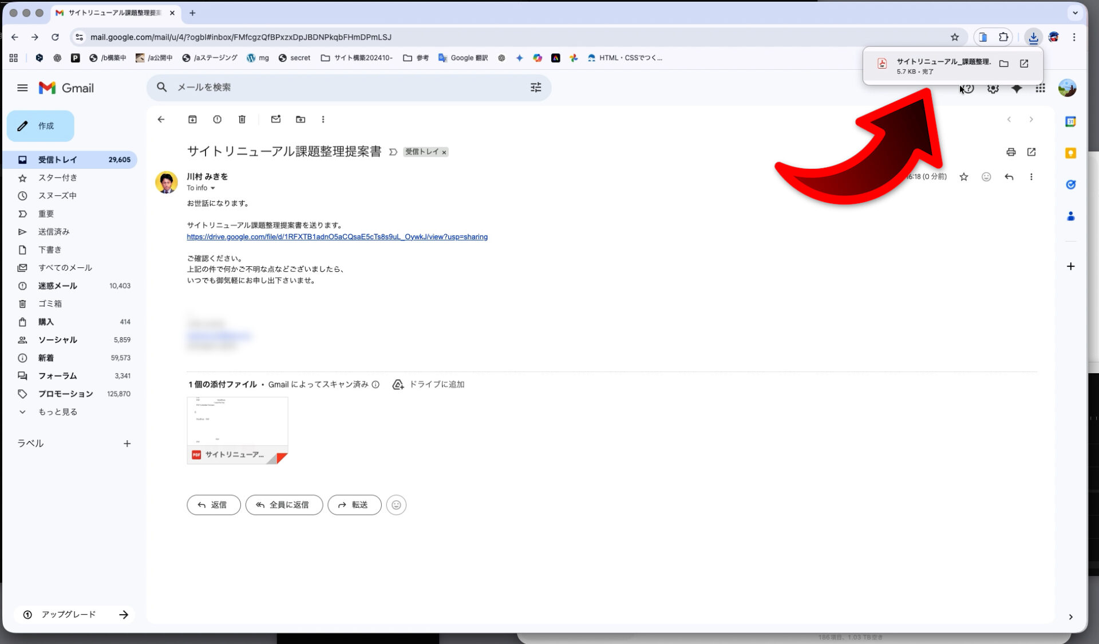Open more options for this message
The height and width of the screenshot is (644, 1099).
coord(1031,177)
